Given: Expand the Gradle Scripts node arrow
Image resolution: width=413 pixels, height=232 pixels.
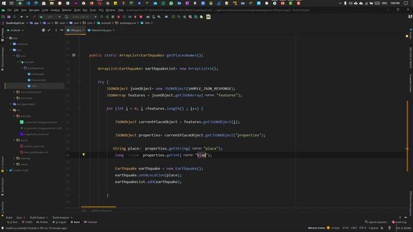Looking at the screenshot, I should (7, 170).
